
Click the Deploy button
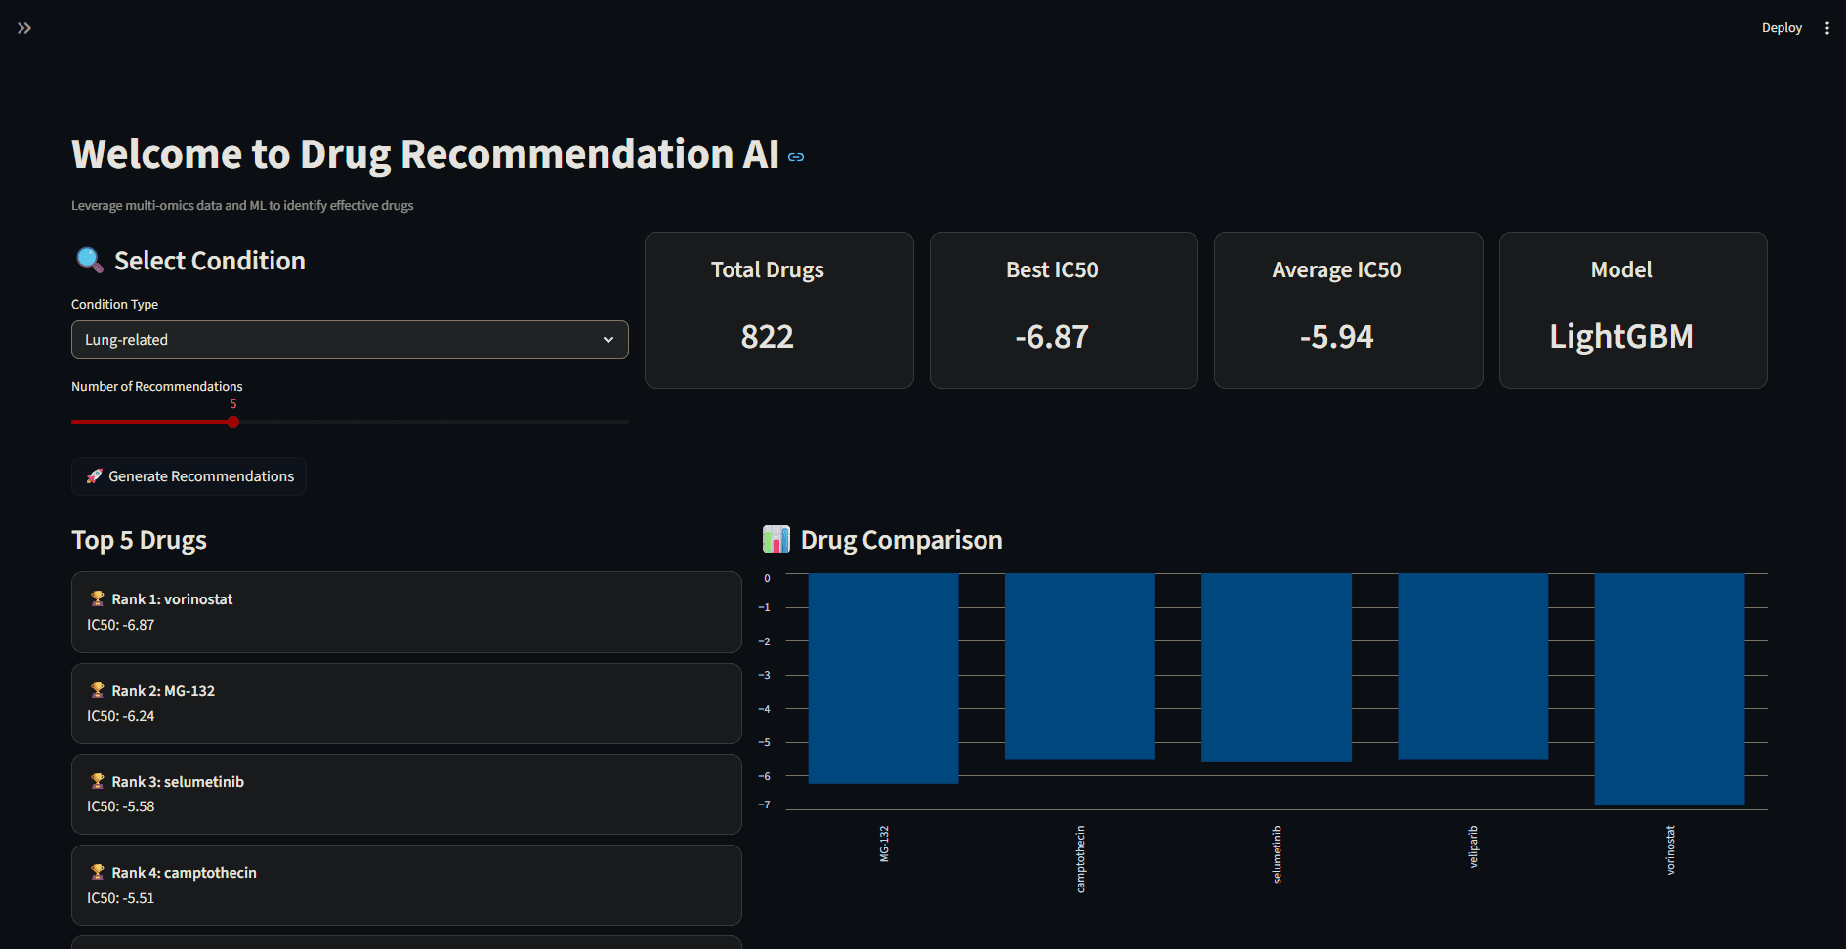1782,28
